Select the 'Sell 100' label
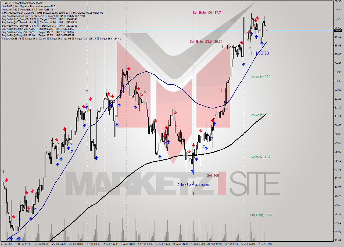The height and width of the screenshot is (247, 344). coord(213,176)
